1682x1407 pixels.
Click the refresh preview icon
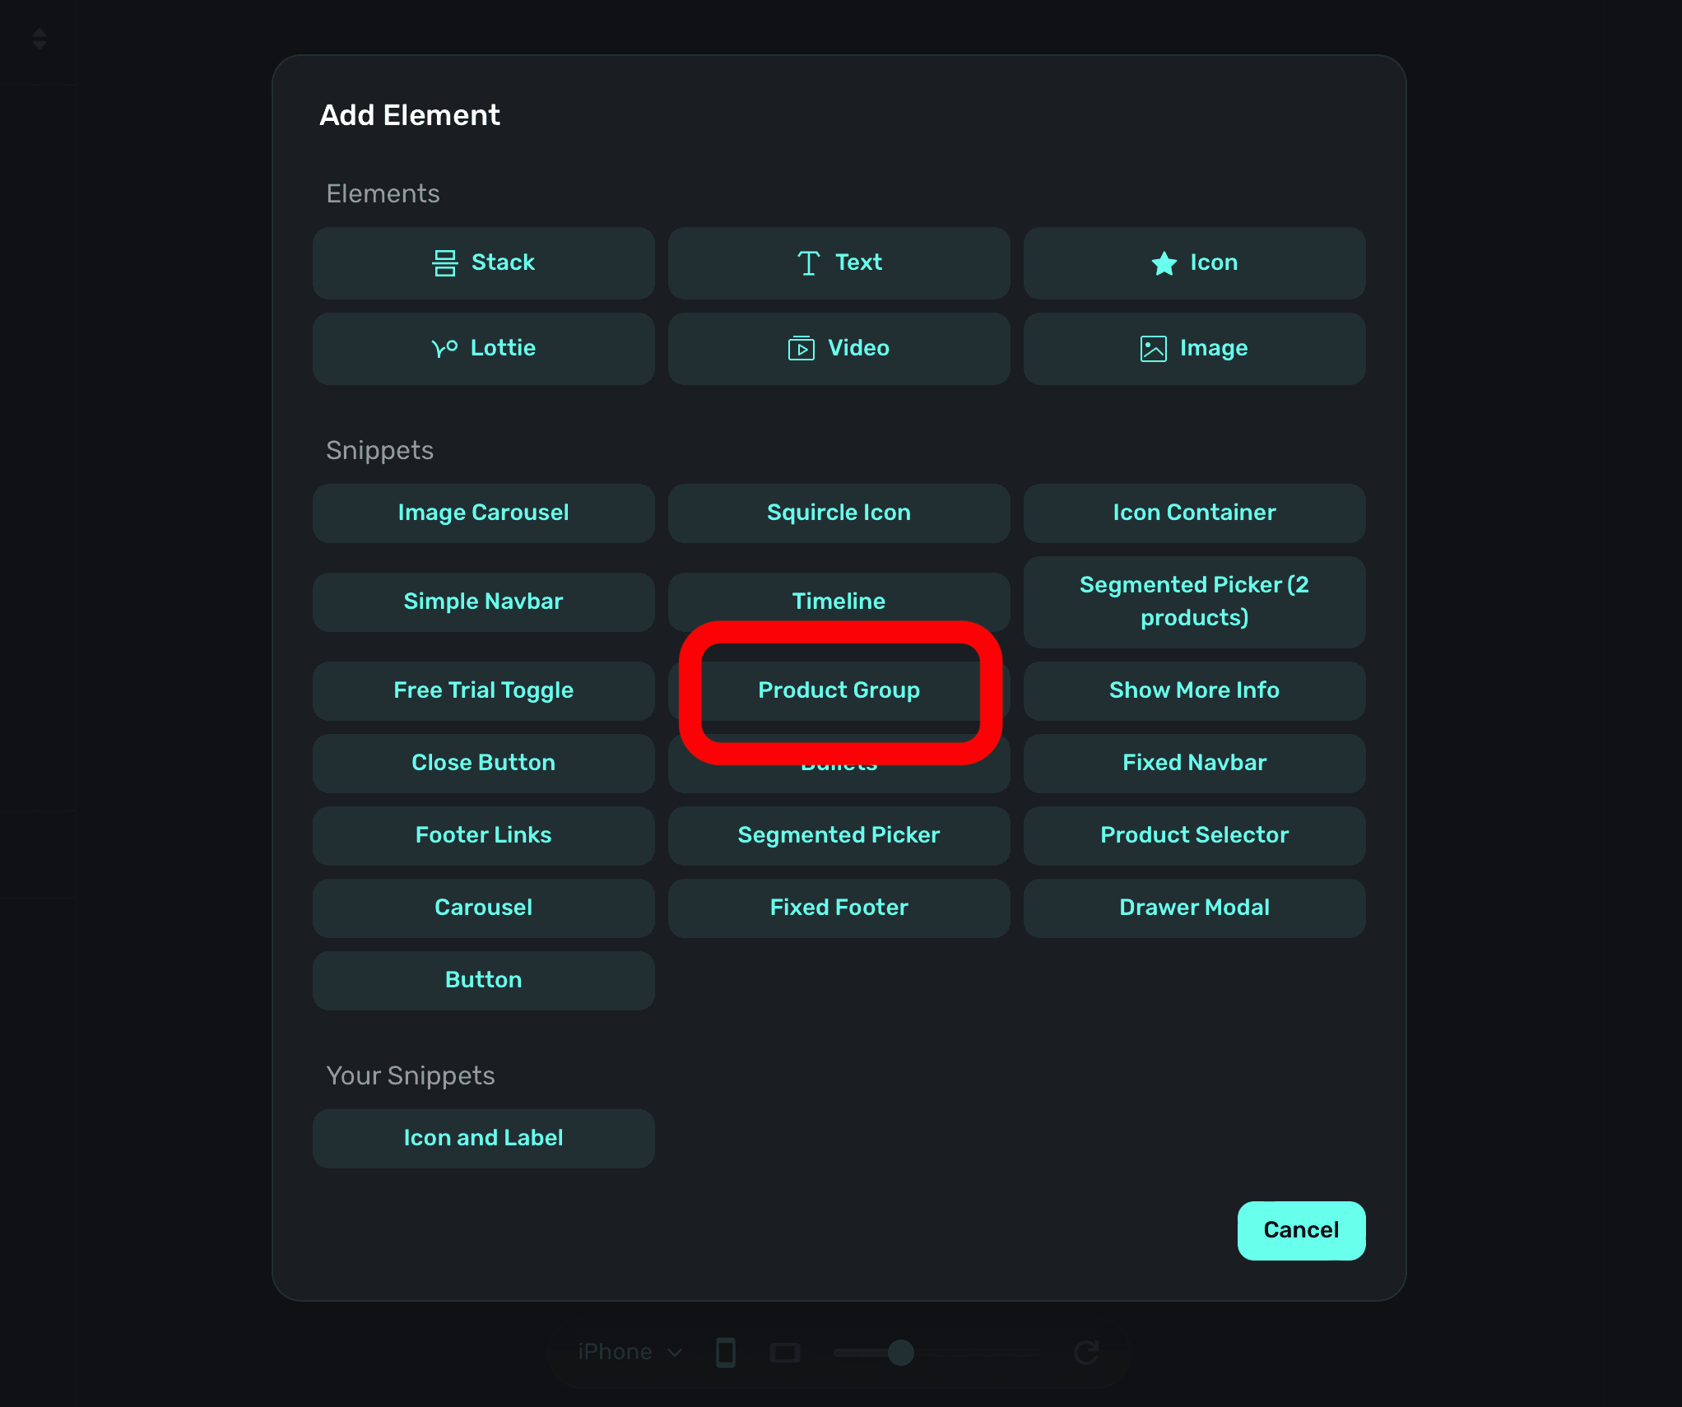click(1085, 1352)
